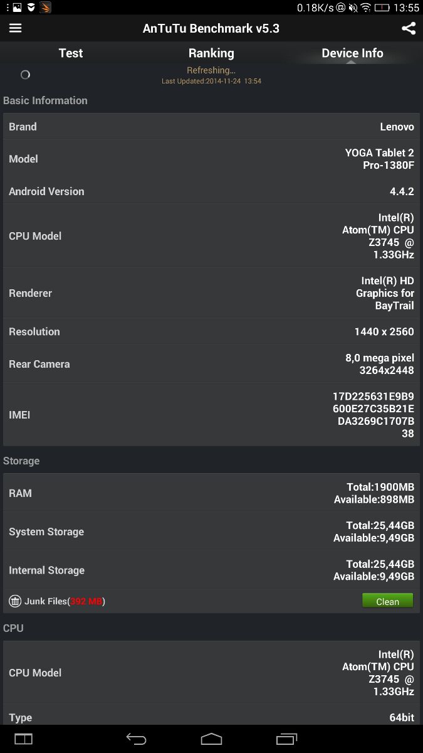Tap the RAM storage row
The image size is (423, 753).
211,493
